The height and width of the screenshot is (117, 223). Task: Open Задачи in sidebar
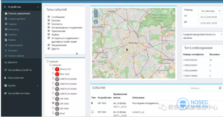[x=11, y=24]
